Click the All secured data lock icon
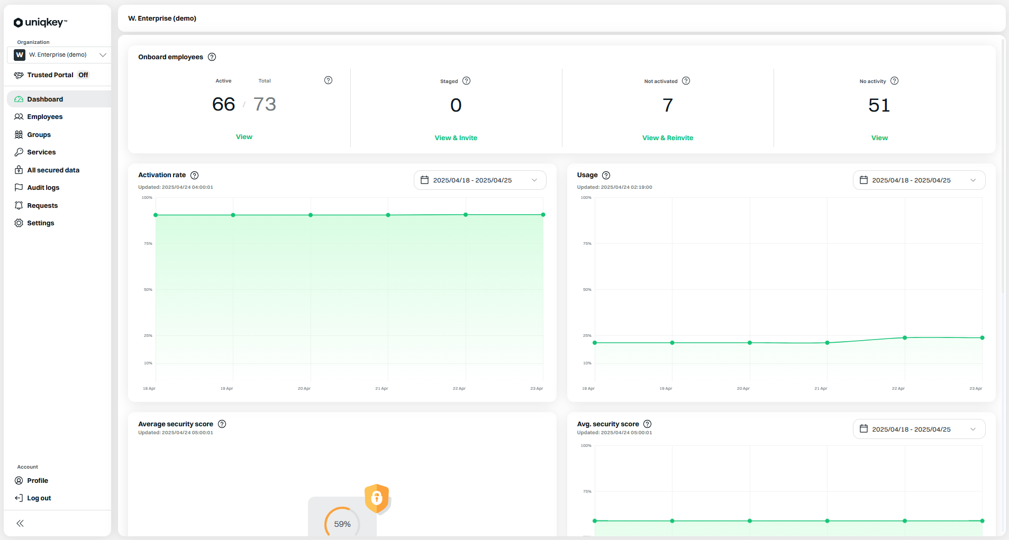Viewport: 1009px width, 540px height. click(19, 170)
